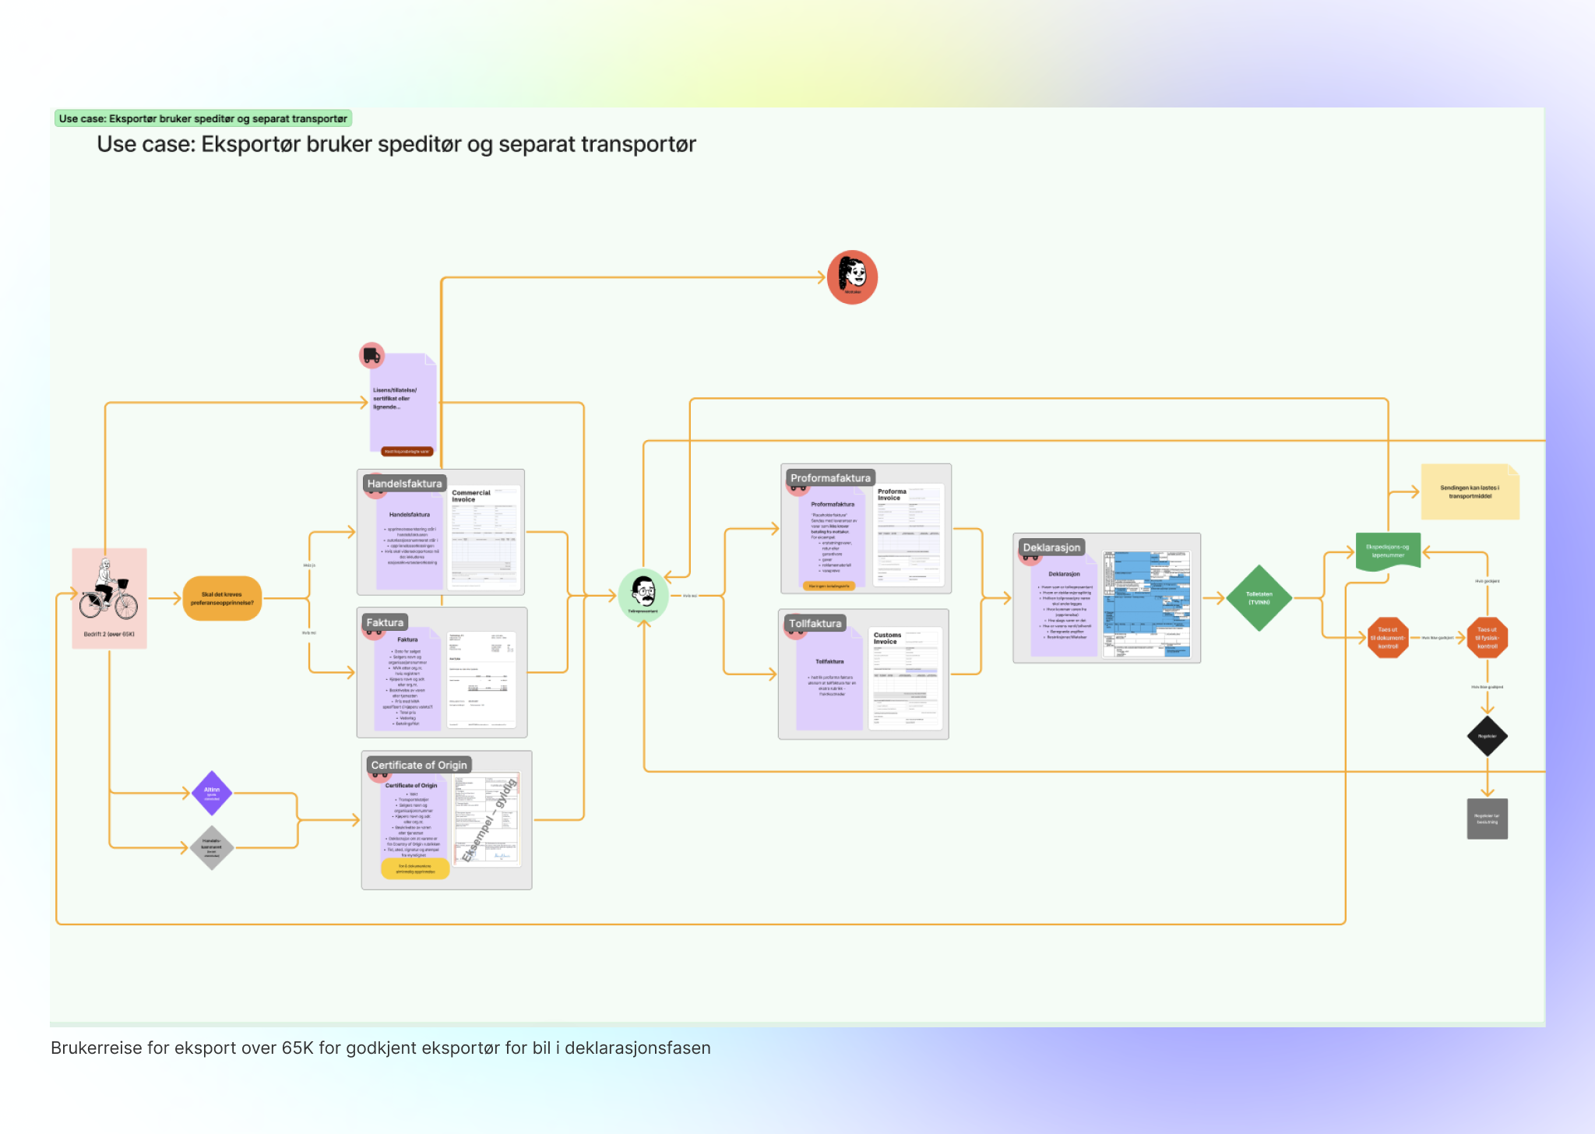Screen dimensions: 1595x1134
Task: Click the green use case frame label
Action: 203,118
